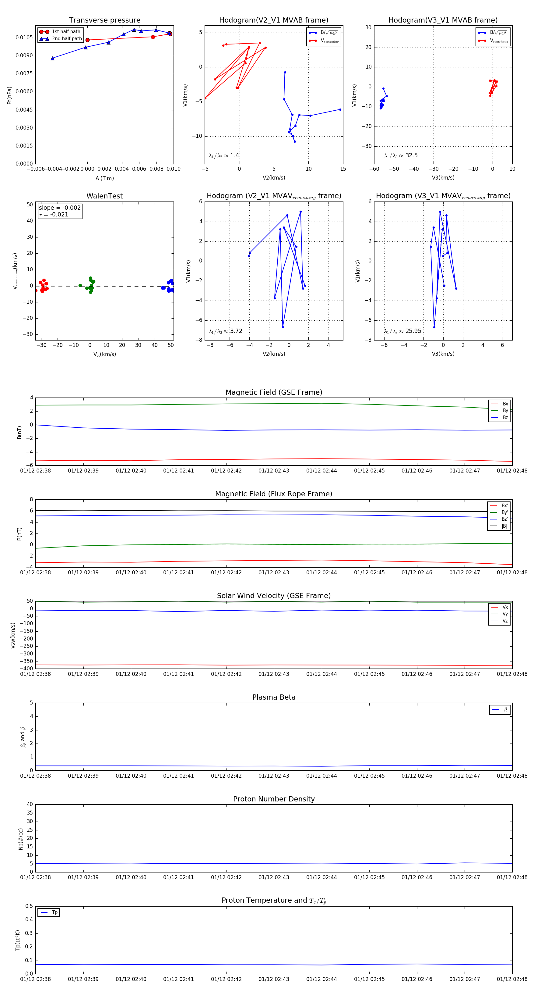Click the 'Hodogram(V3_V1 MVAB frame)' title
This screenshot has height=1006, width=548.
pyautogui.click(x=443, y=20)
